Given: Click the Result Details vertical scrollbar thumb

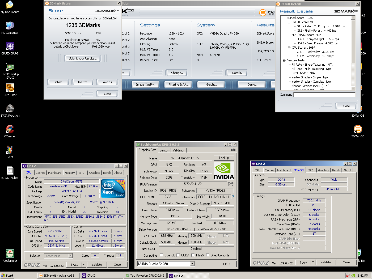Looking at the screenshot, I should pyautogui.click(x=353, y=41).
